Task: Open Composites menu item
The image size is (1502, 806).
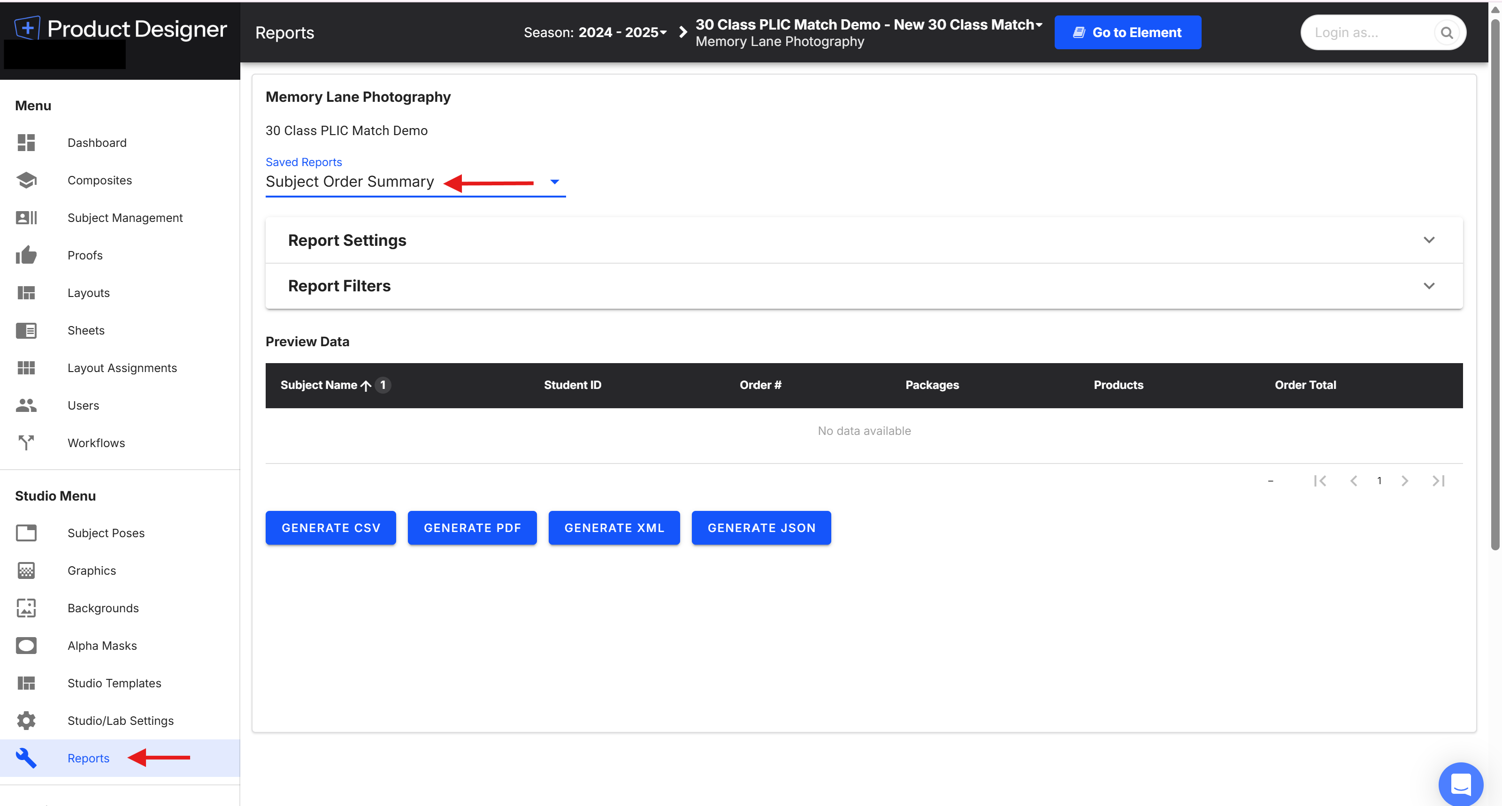Action: (120, 180)
